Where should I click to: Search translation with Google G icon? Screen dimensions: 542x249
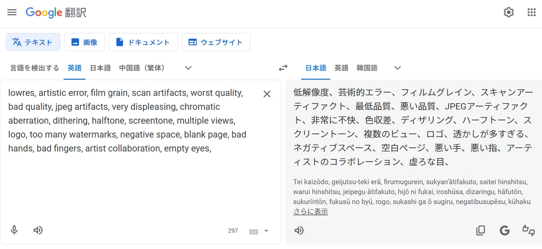click(x=505, y=231)
